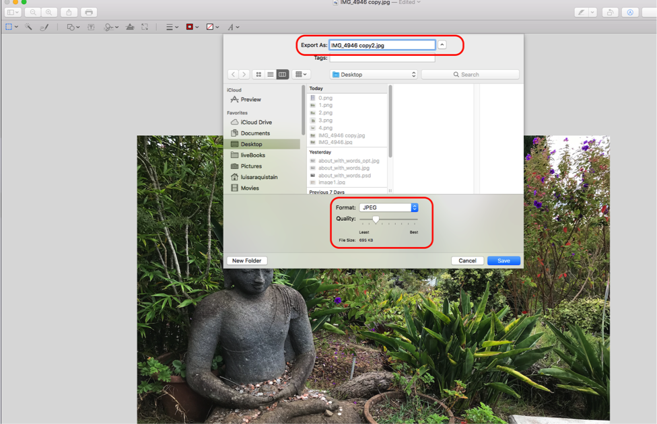The image size is (657, 424).
Task: Switch to list view
Action: 270,75
